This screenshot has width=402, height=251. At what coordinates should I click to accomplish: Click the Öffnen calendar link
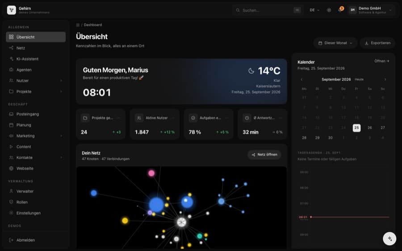[382, 61]
